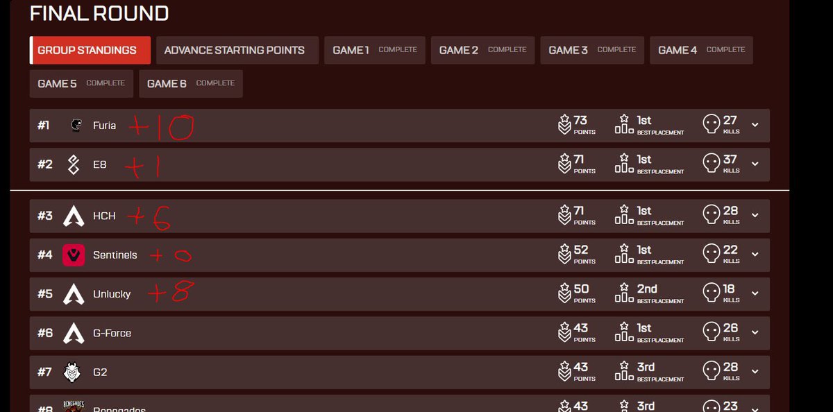Viewport: 833px width, 412px height.
Task: Open the Game 1 tab
Action: pyautogui.click(x=375, y=50)
